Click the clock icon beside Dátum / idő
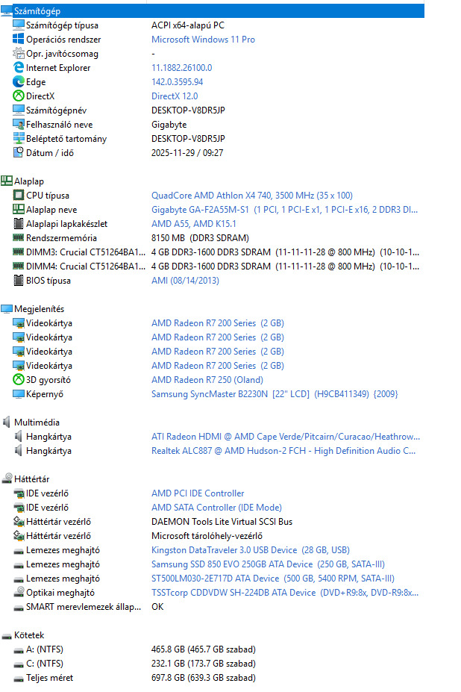Image resolution: width=461 pixels, height=692 pixels. tap(19, 153)
